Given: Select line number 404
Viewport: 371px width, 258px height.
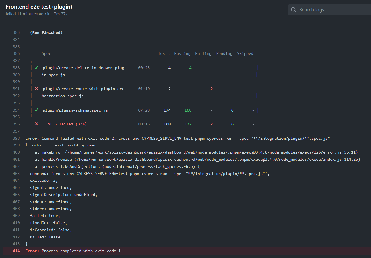Looking at the screenshot, I should [x=16, y=180].
